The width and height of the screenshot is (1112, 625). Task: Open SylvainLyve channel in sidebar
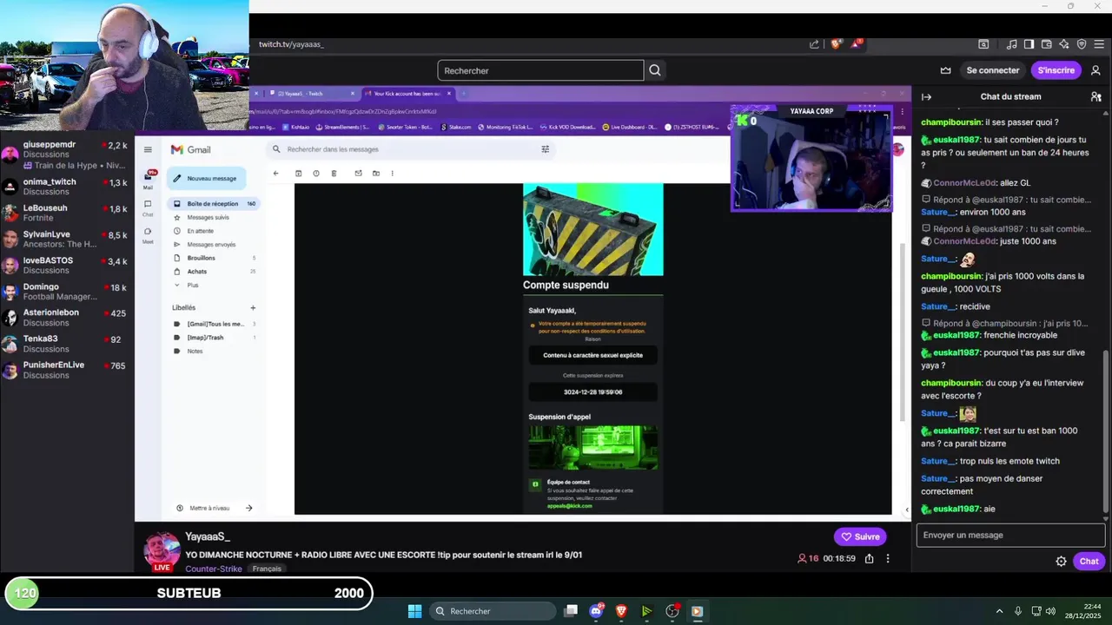point(67,239)
